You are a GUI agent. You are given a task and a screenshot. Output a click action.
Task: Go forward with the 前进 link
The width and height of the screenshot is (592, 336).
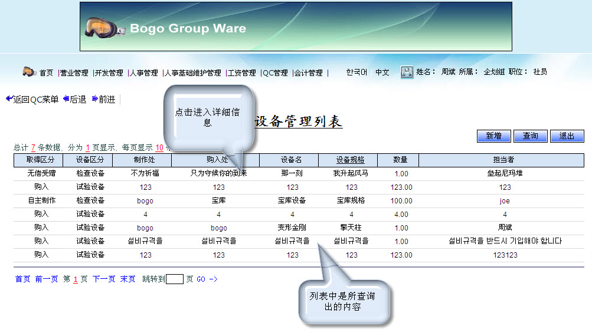(x=107, y=99)
